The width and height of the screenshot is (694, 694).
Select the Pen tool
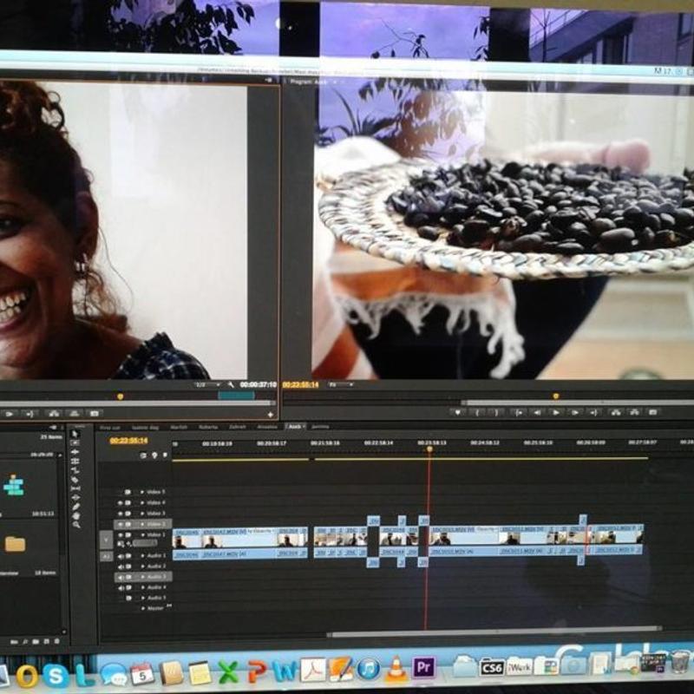tap(75, 507)
